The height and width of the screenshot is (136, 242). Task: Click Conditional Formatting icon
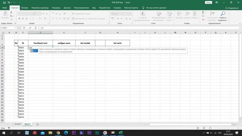(x=143, y=14)
